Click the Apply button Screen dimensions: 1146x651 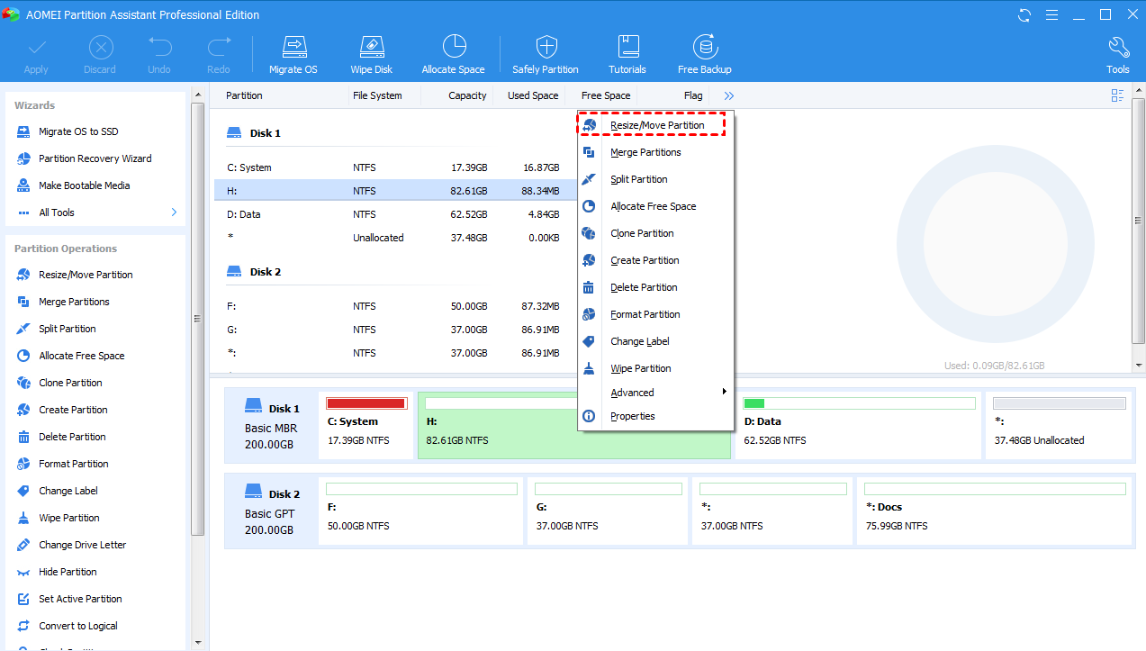36,52
